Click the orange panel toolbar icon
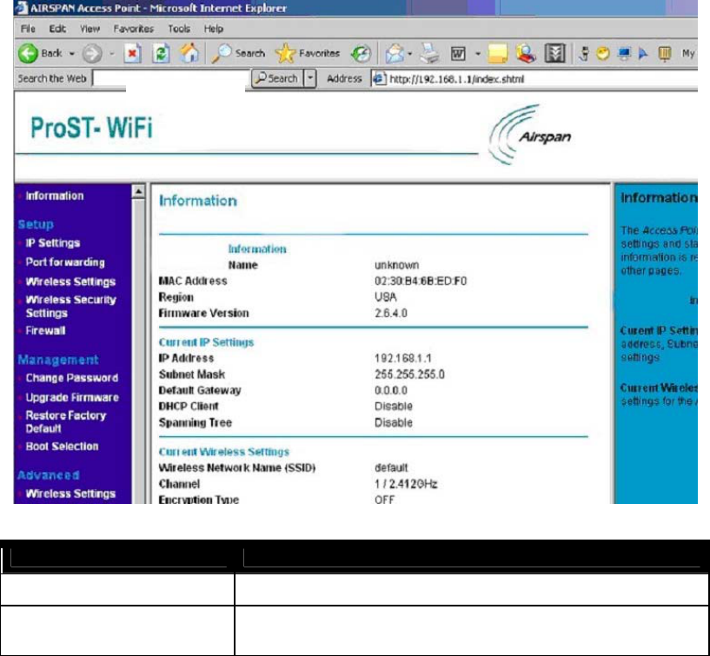The width and height of the screenshot is (710, 656). click(665, 54)
